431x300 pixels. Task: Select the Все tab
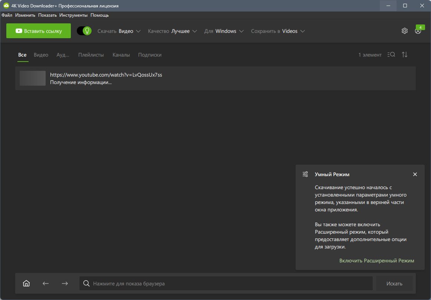point(23,55)
